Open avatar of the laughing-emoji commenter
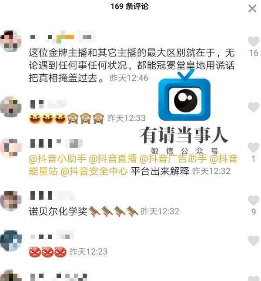 (x=10, y=107)
